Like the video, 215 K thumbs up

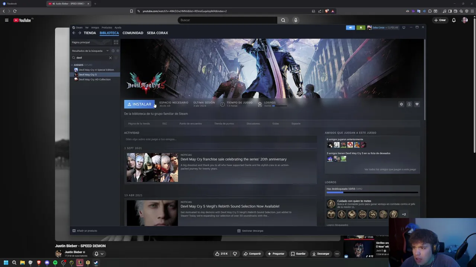pyautogui.click(x=221, y=254)
